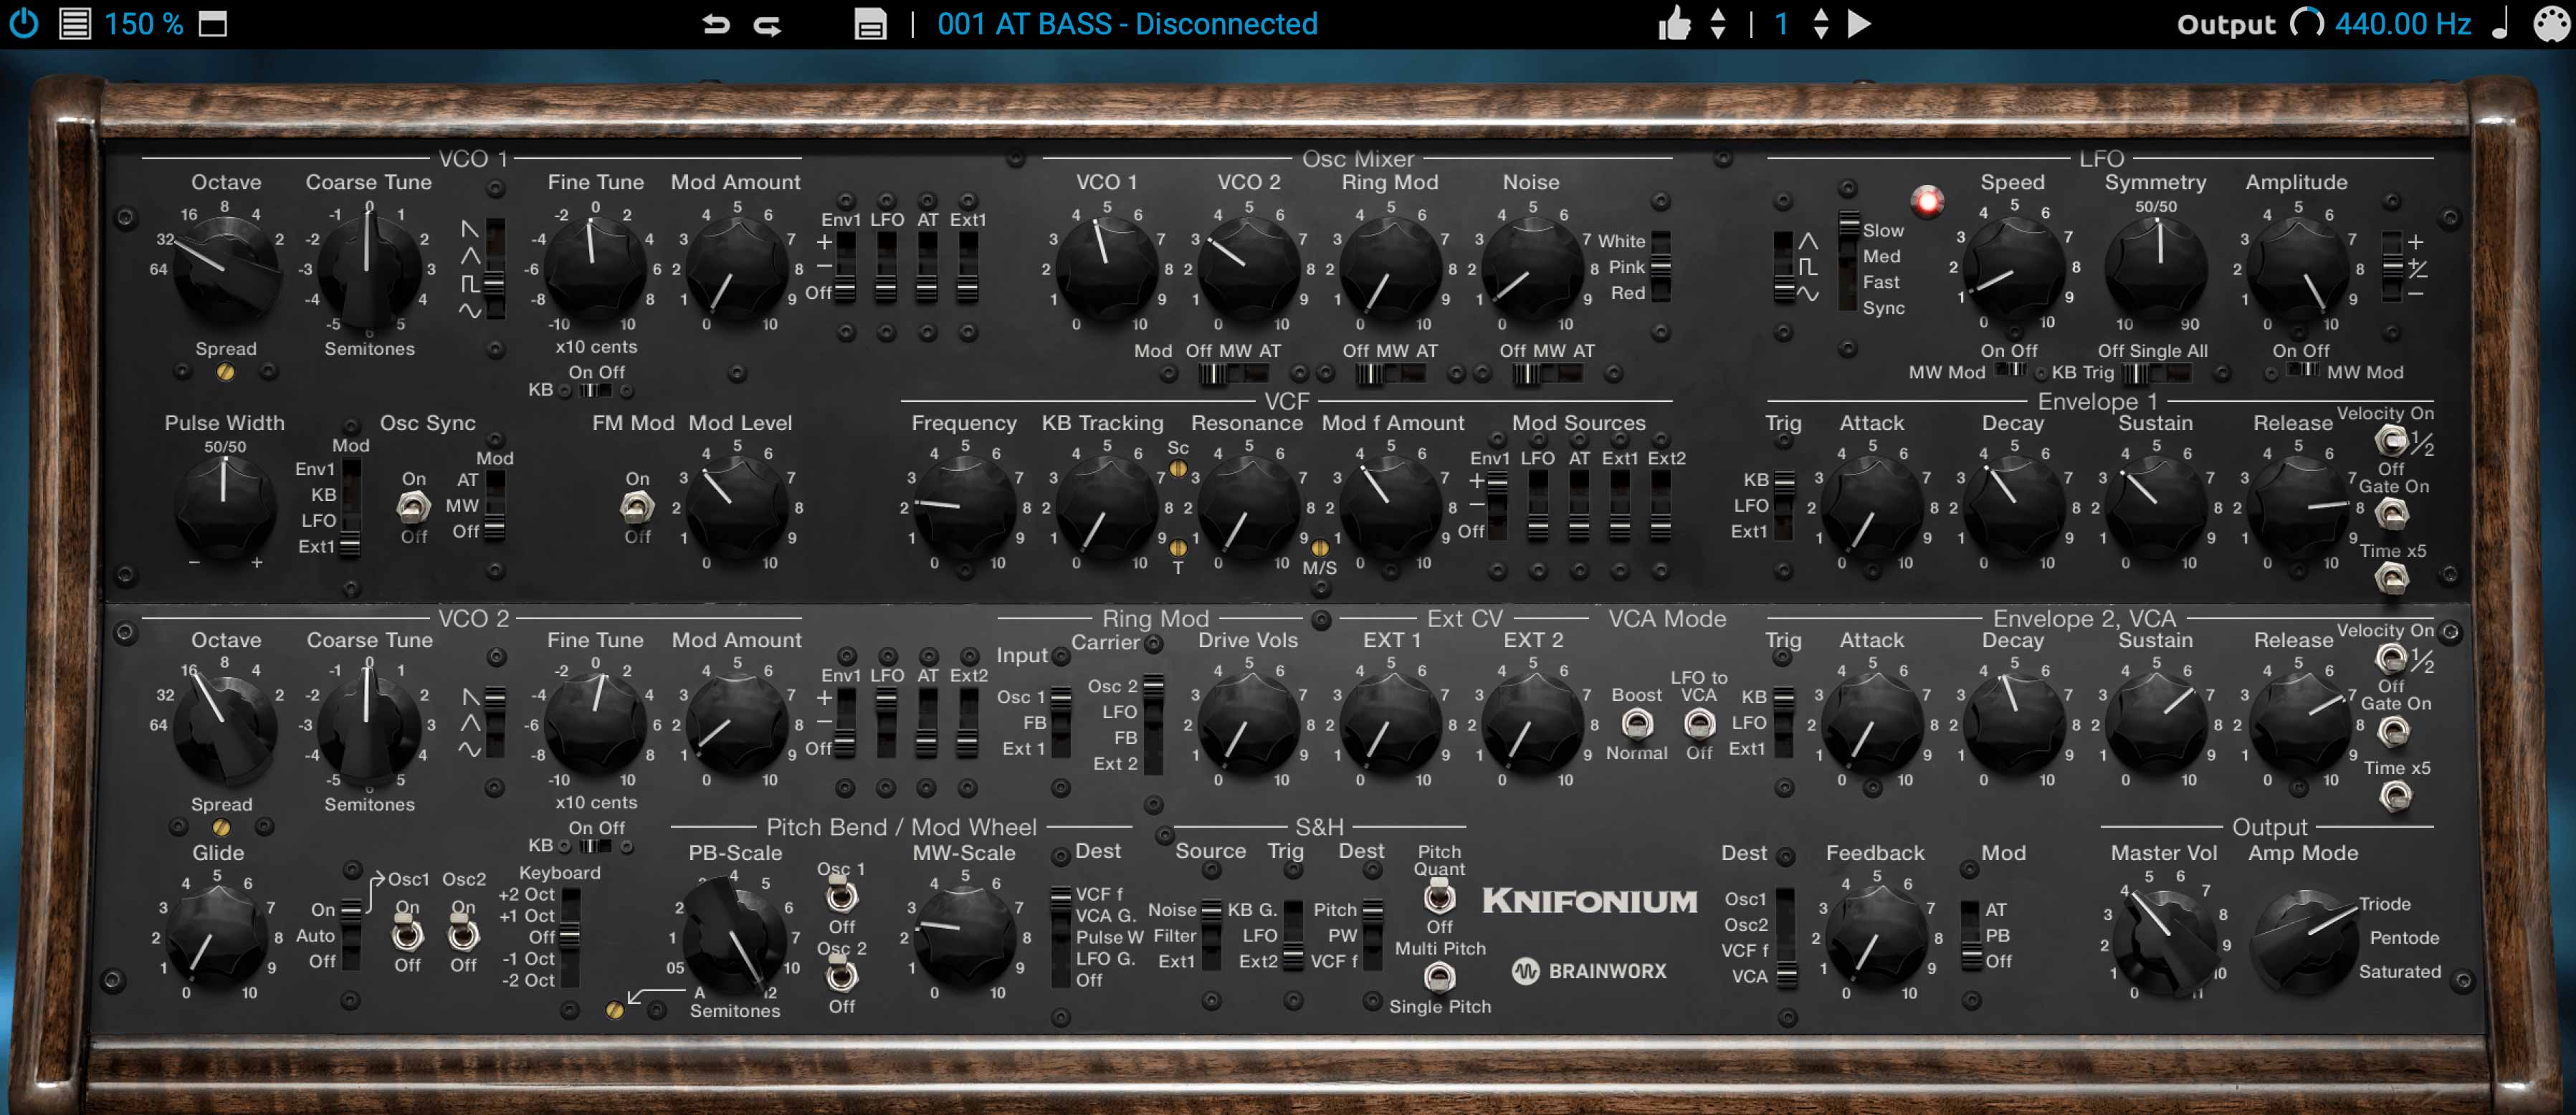
Task: Open the 150 % zoom dropdown
Action: coord(144,23)
